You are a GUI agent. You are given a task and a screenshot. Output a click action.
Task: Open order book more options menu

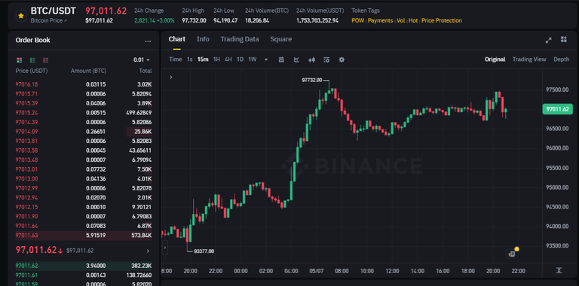148,41
